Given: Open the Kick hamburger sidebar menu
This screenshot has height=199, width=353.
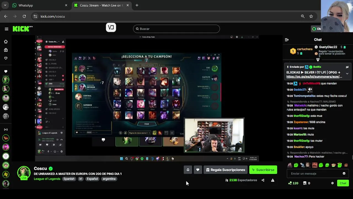Looking at the screenshot, I should coord(6,29).
